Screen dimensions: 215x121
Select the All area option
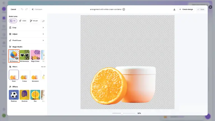(13, 21)
